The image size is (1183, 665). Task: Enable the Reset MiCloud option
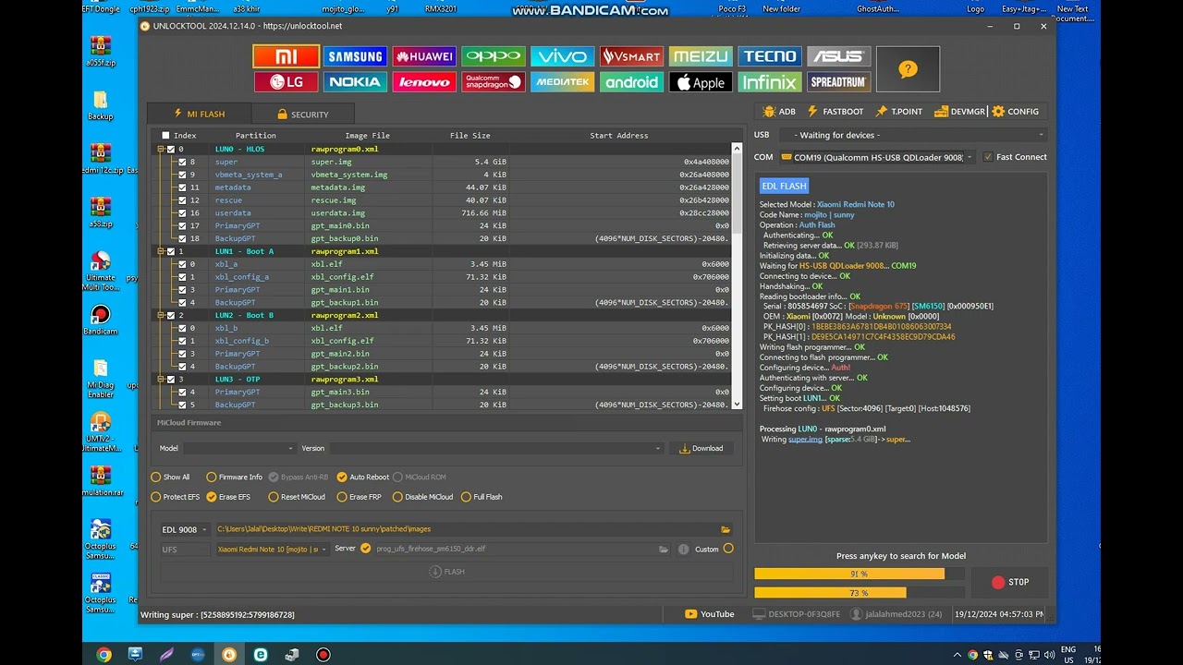(x=274, y=497)
